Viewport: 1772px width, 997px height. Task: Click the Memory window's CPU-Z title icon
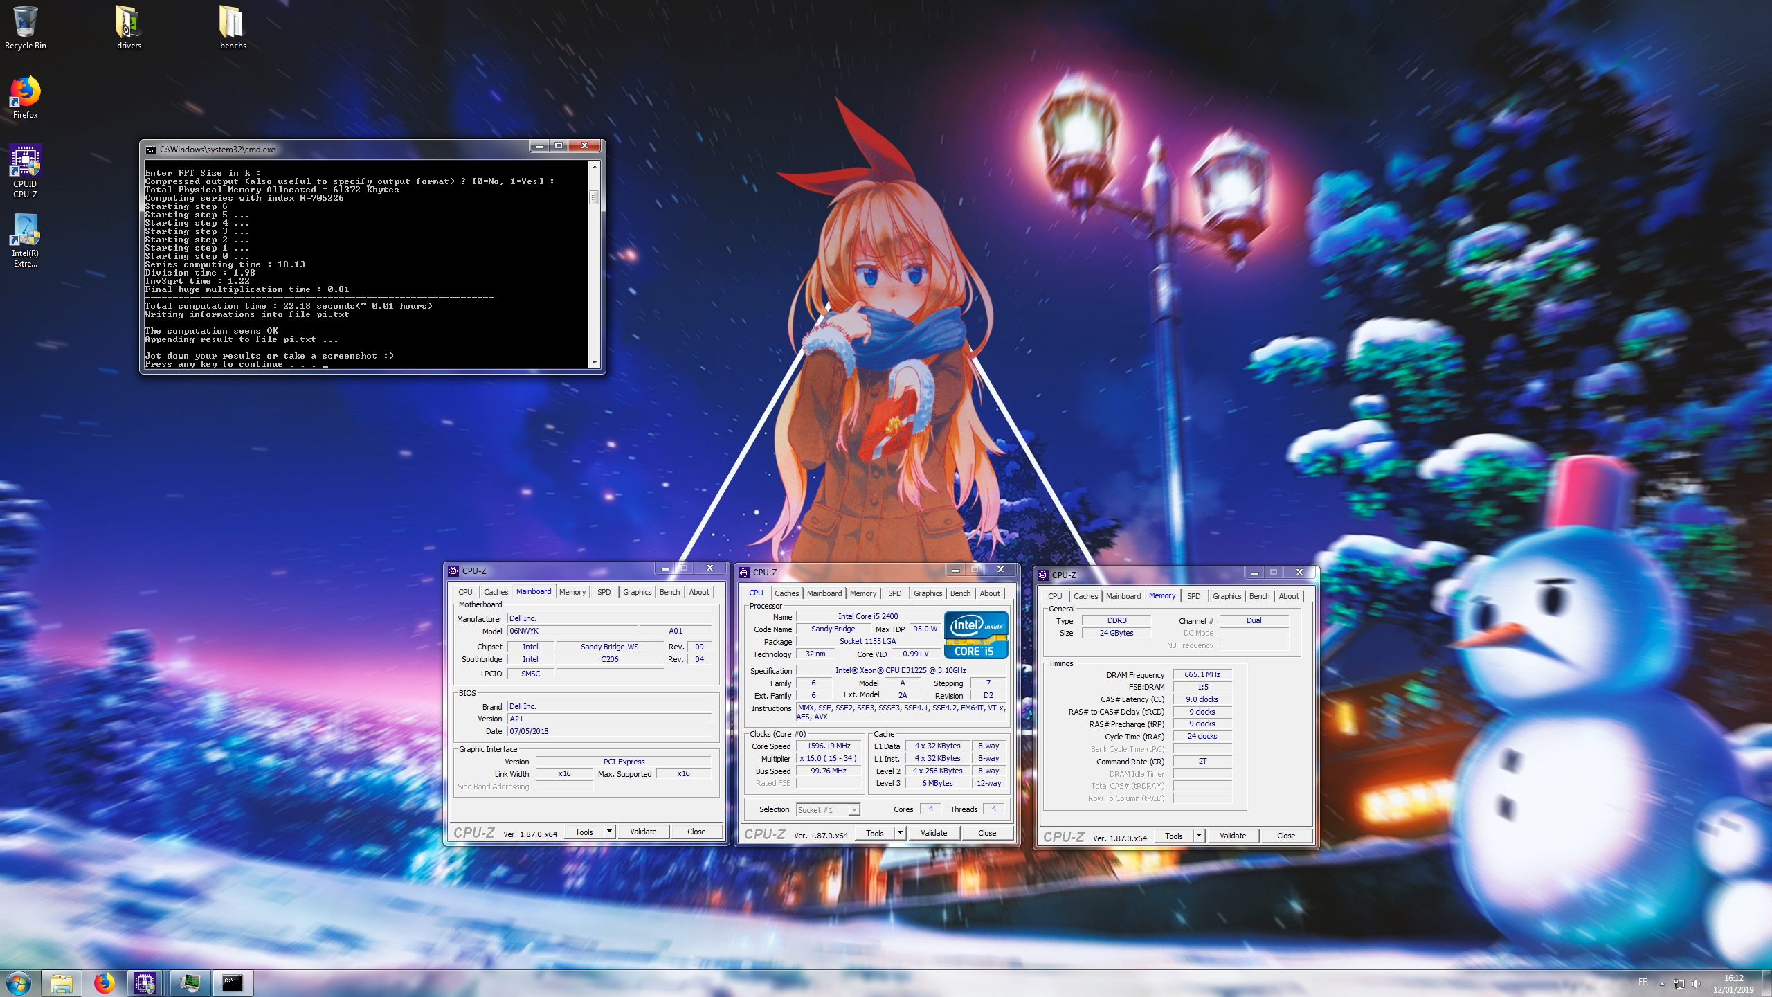click(x=1043, y=575)
